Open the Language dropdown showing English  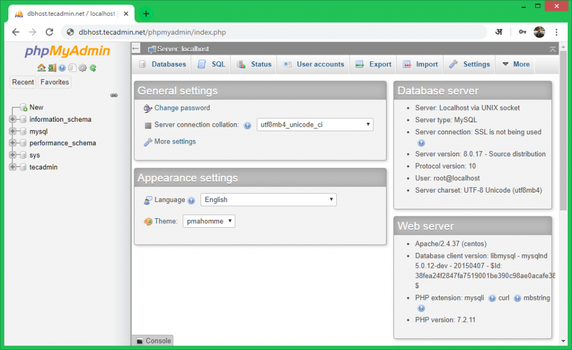tap(268, 200)
